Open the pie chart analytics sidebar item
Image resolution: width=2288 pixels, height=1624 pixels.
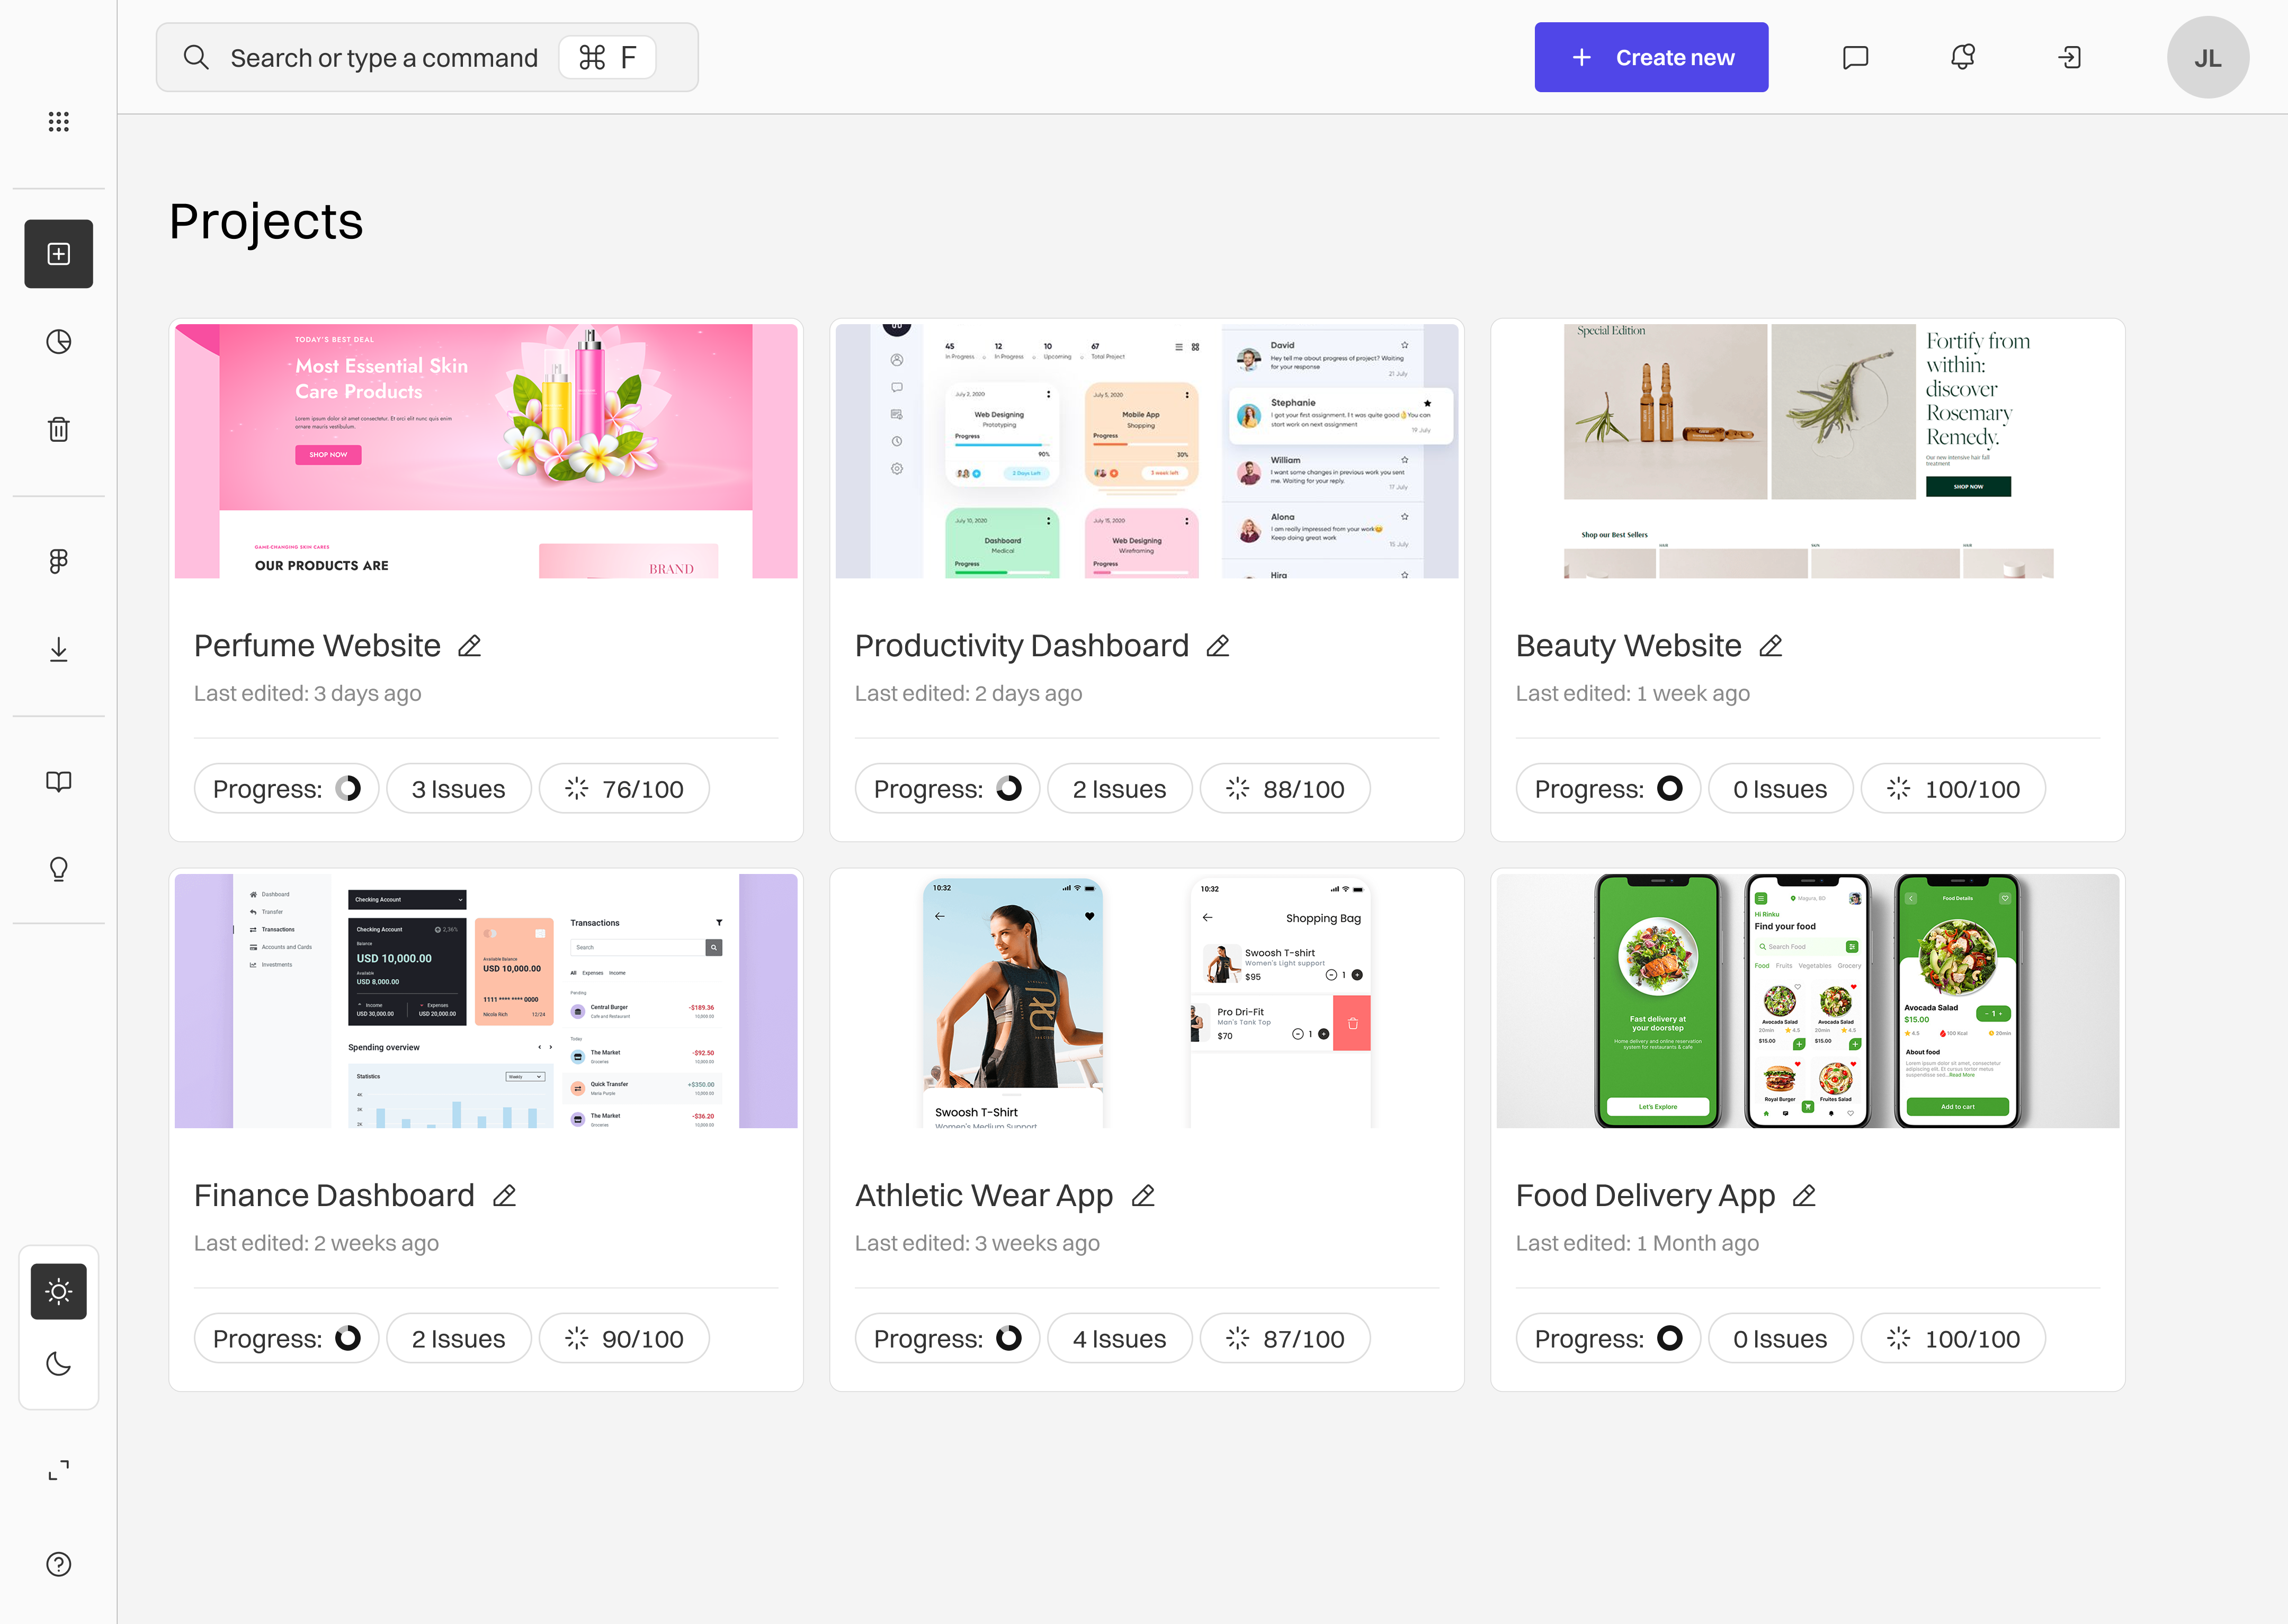58,342
